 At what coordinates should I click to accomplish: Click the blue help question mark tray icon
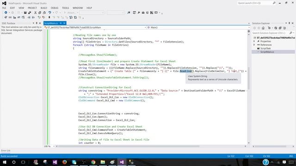tap(265, 162)
